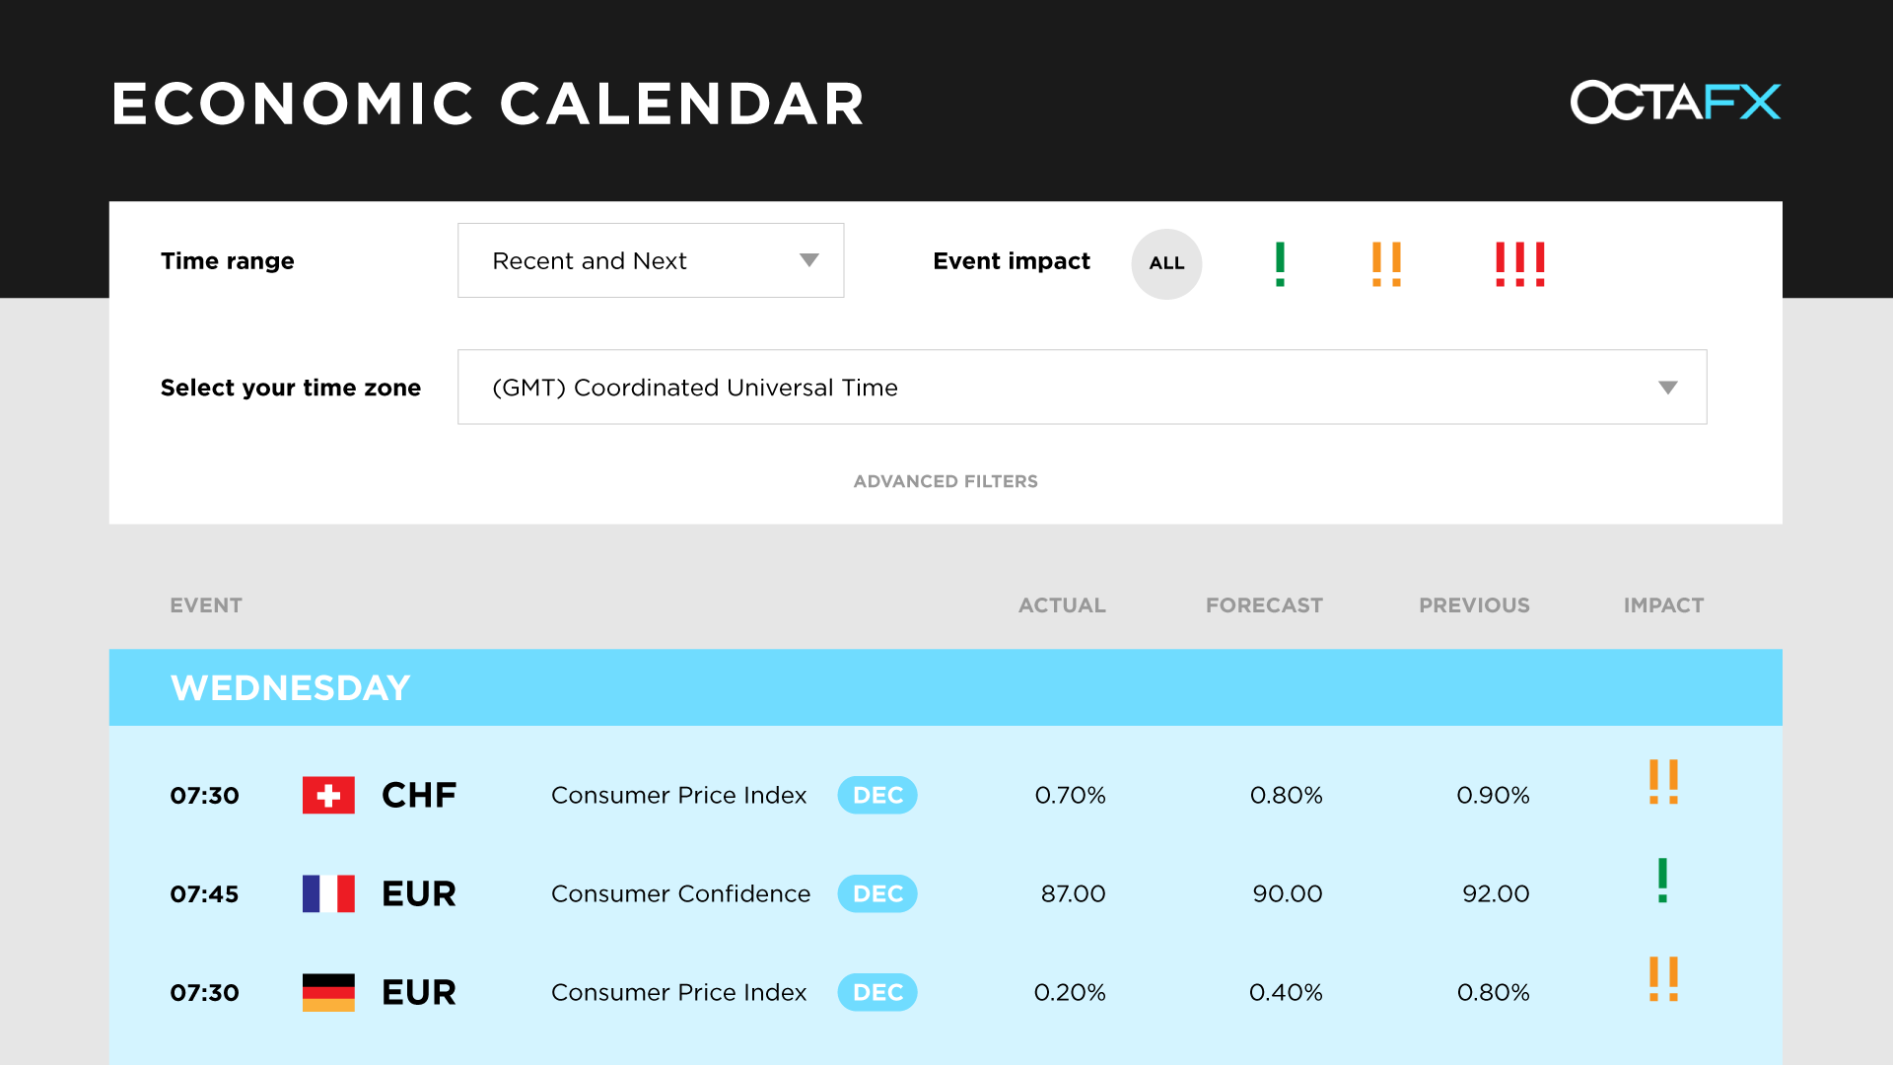Click the orange impact icon in German EUR row
The image size is (1893, 1065).
1663,979
